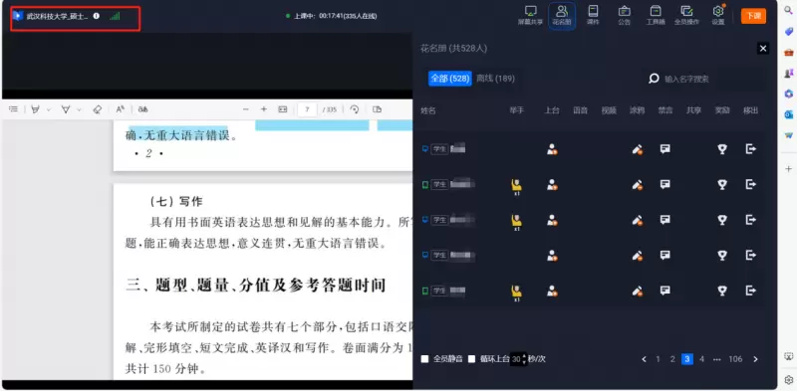Image resolution: width=797 pixels, height=391 pixels.
Task: Go to next roster page arrow
Action: (755, 359)
